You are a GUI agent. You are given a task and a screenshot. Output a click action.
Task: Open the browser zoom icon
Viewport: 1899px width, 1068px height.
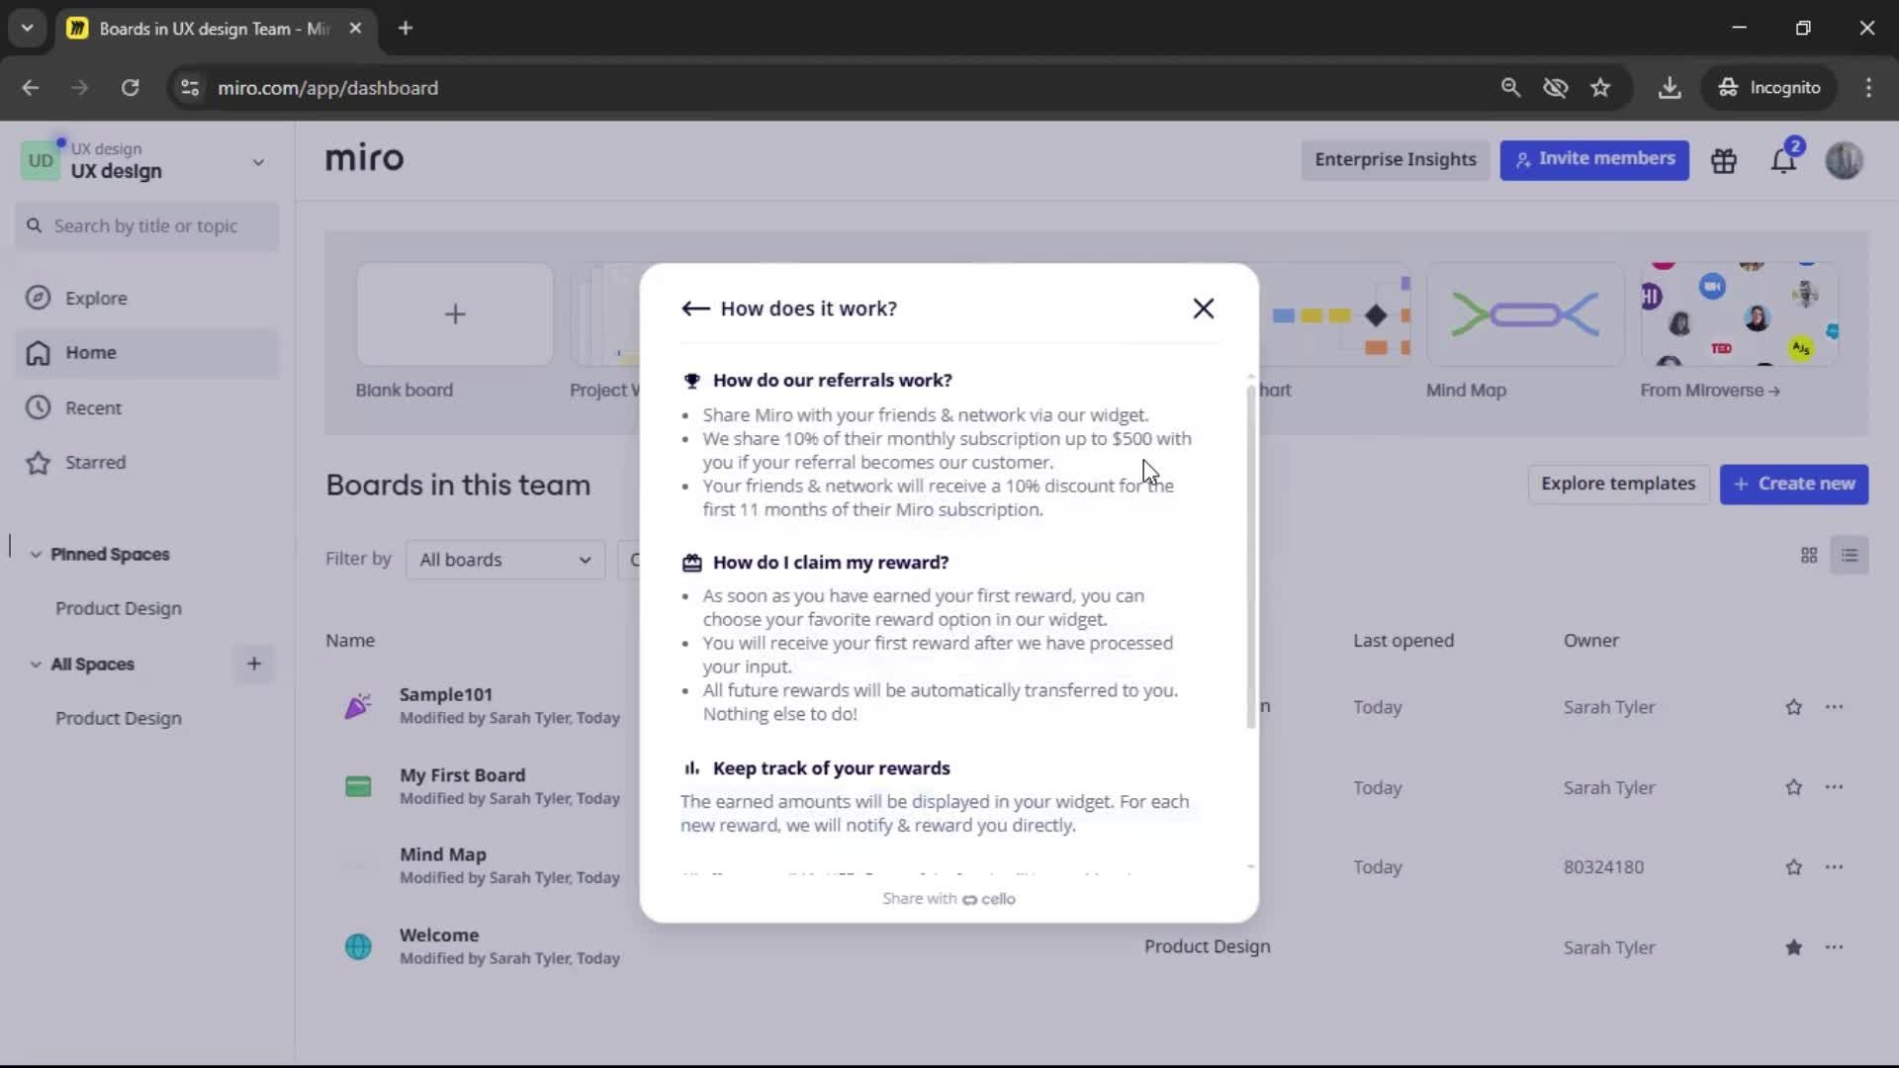(1510, 88)
